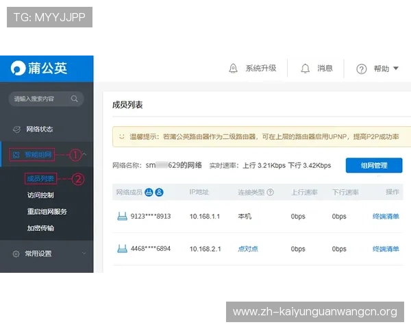411x329 pixels.
Task: Click the 智能组网 sidebar icon
Action: 16,155
